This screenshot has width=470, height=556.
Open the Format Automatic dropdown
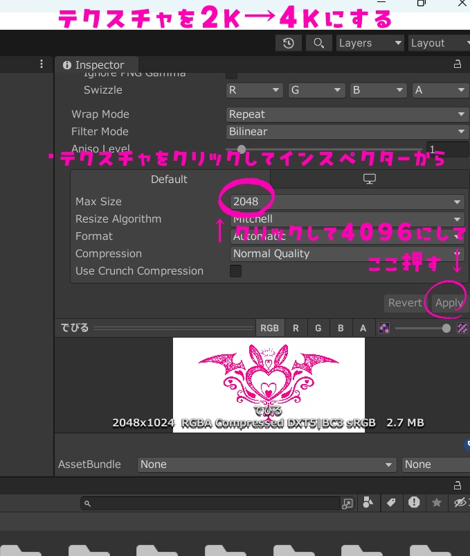[347, 236]
